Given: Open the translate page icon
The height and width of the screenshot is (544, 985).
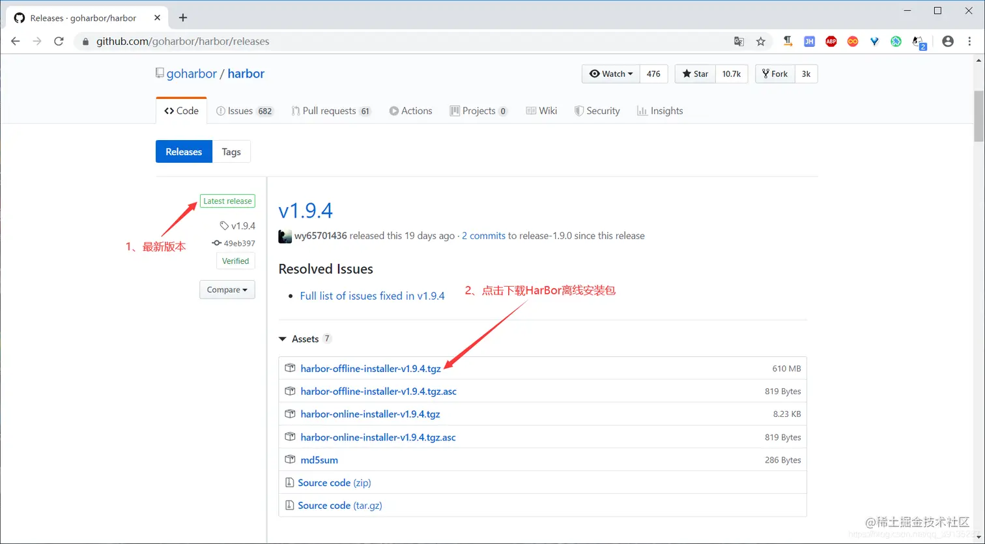Looking at the screenshot, I should [x=739, y=41].
